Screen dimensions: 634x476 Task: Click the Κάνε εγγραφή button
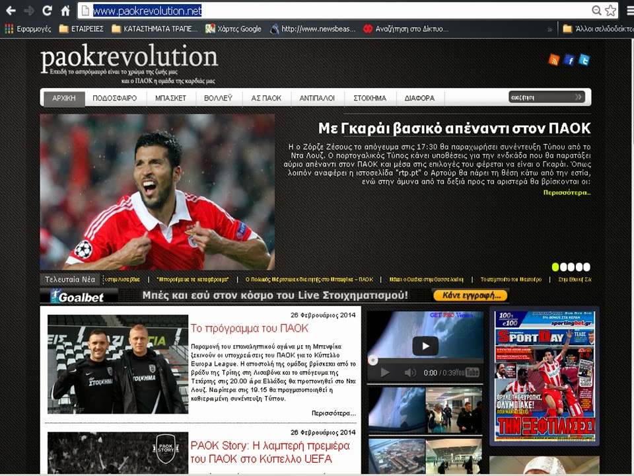tap(470, 296)
